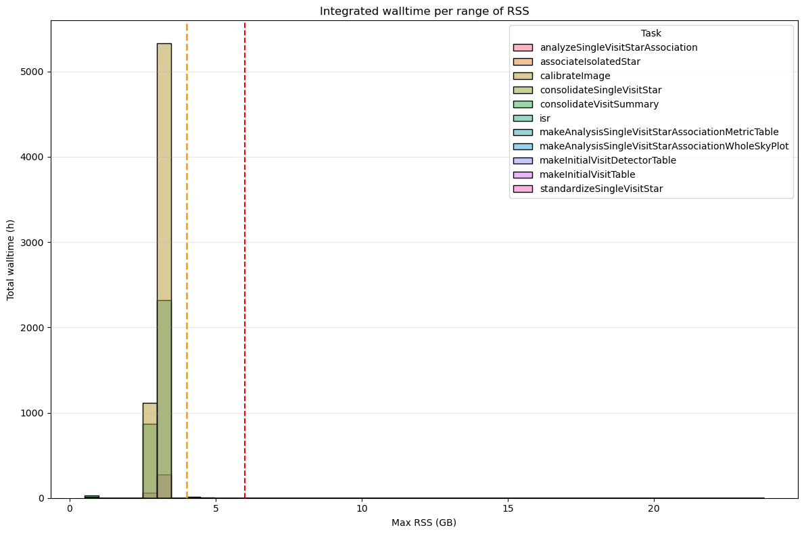Click the makeAnalysisSingleVisitStarAssociationWholeSkyPlot legend text
Screen dimensions: 804x534
pos(663,146)
